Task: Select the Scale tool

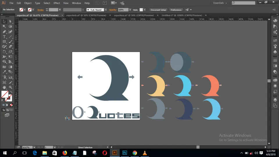Action: [10, 52]
